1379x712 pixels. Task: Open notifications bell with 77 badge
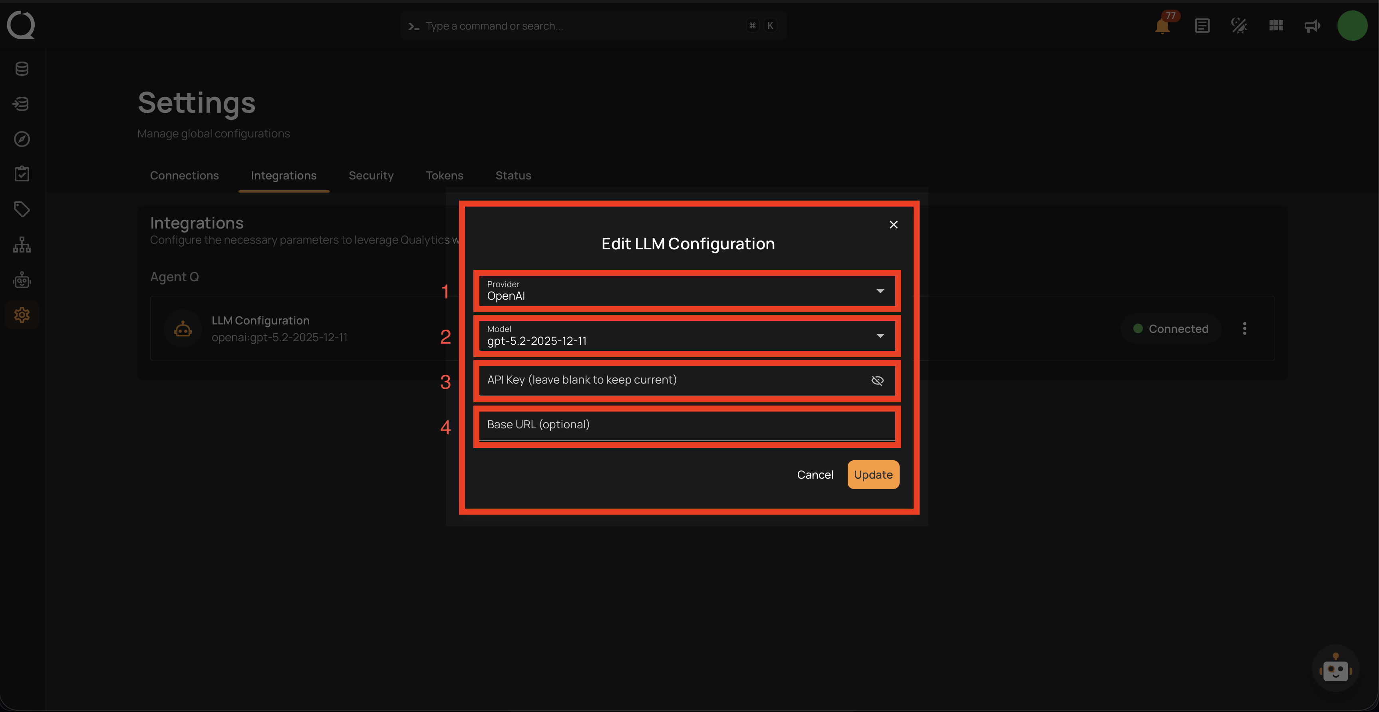[1161, 26]
